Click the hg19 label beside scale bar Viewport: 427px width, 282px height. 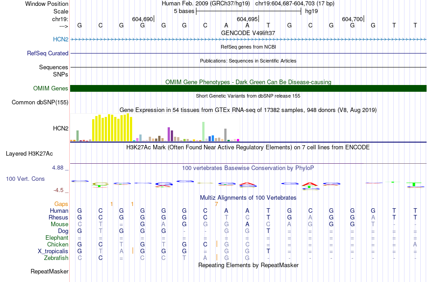point(311,11)
